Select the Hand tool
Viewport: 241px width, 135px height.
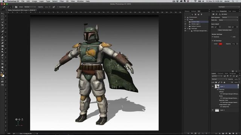coord(2,67)
